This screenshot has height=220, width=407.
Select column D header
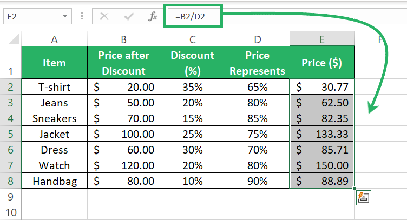tap(257, 39)
